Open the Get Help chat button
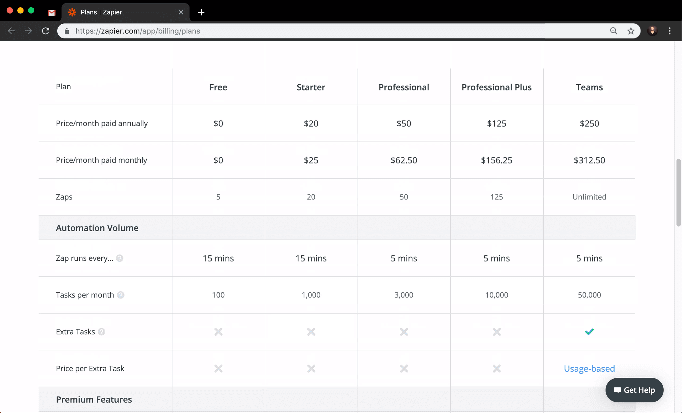 coord(634,390)
